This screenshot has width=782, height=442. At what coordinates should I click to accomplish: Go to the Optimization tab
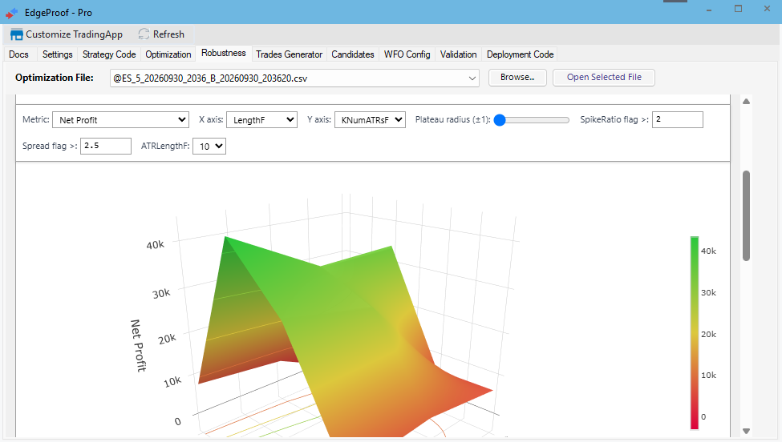(168, 54)
